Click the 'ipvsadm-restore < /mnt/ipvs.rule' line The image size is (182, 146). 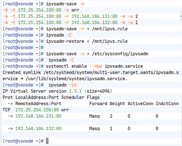click(x=87, y=41)
